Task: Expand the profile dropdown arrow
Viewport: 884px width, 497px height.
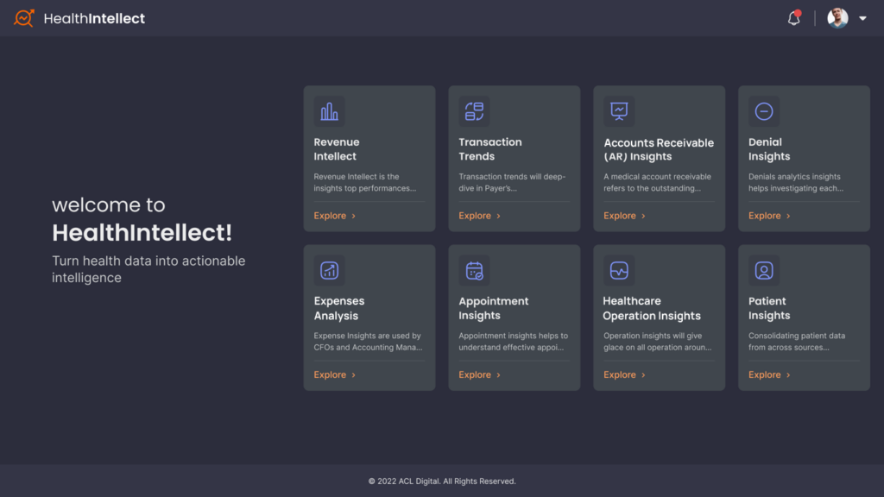Action: click(862, 19)
